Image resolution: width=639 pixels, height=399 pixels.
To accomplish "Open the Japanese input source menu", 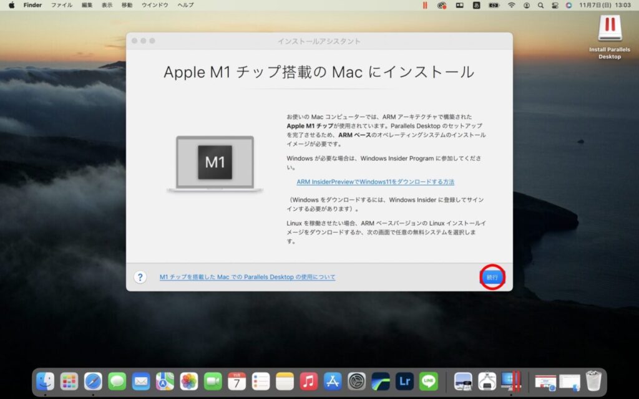I will pyautogui.click(x=476, y=5).
